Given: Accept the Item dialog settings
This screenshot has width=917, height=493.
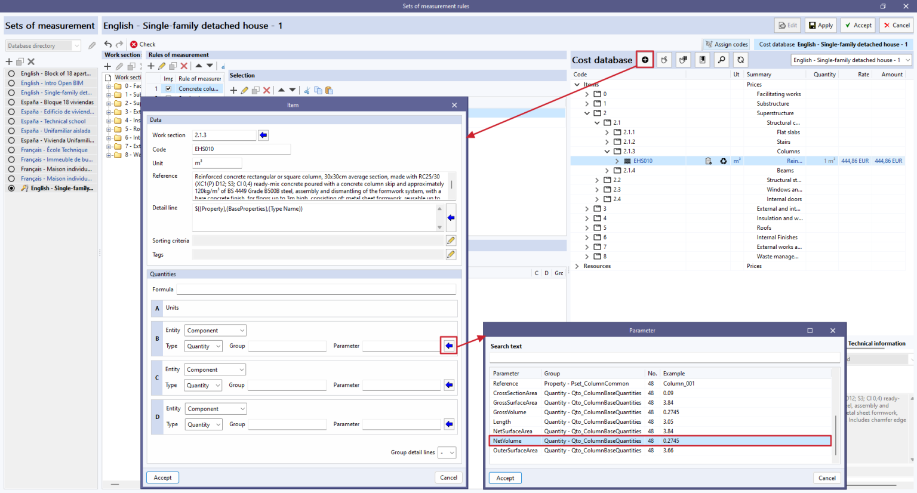Looking at the screenshot, I should tap(162, 477).
